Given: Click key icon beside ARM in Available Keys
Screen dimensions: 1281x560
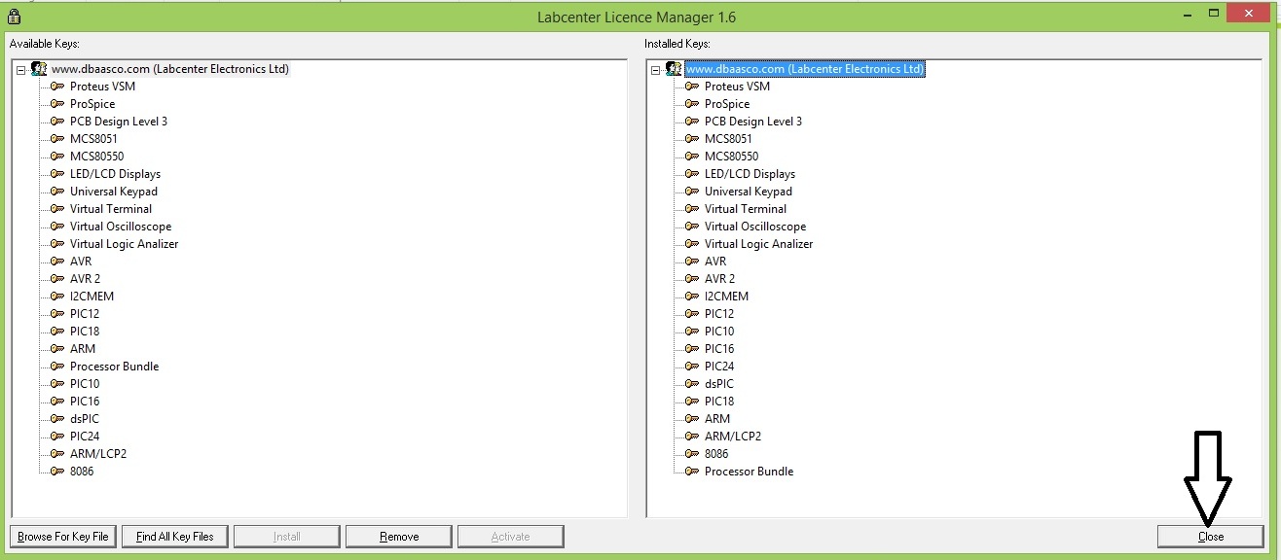Looking at the screenshot, I should 57,349.
